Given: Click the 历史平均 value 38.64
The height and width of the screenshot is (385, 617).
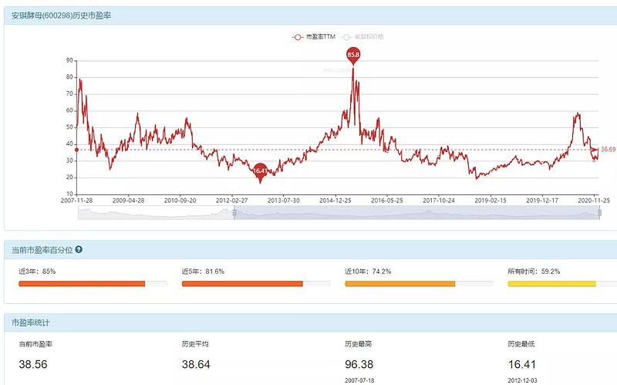Looking at the screenshot, I should tap(196, 364).
